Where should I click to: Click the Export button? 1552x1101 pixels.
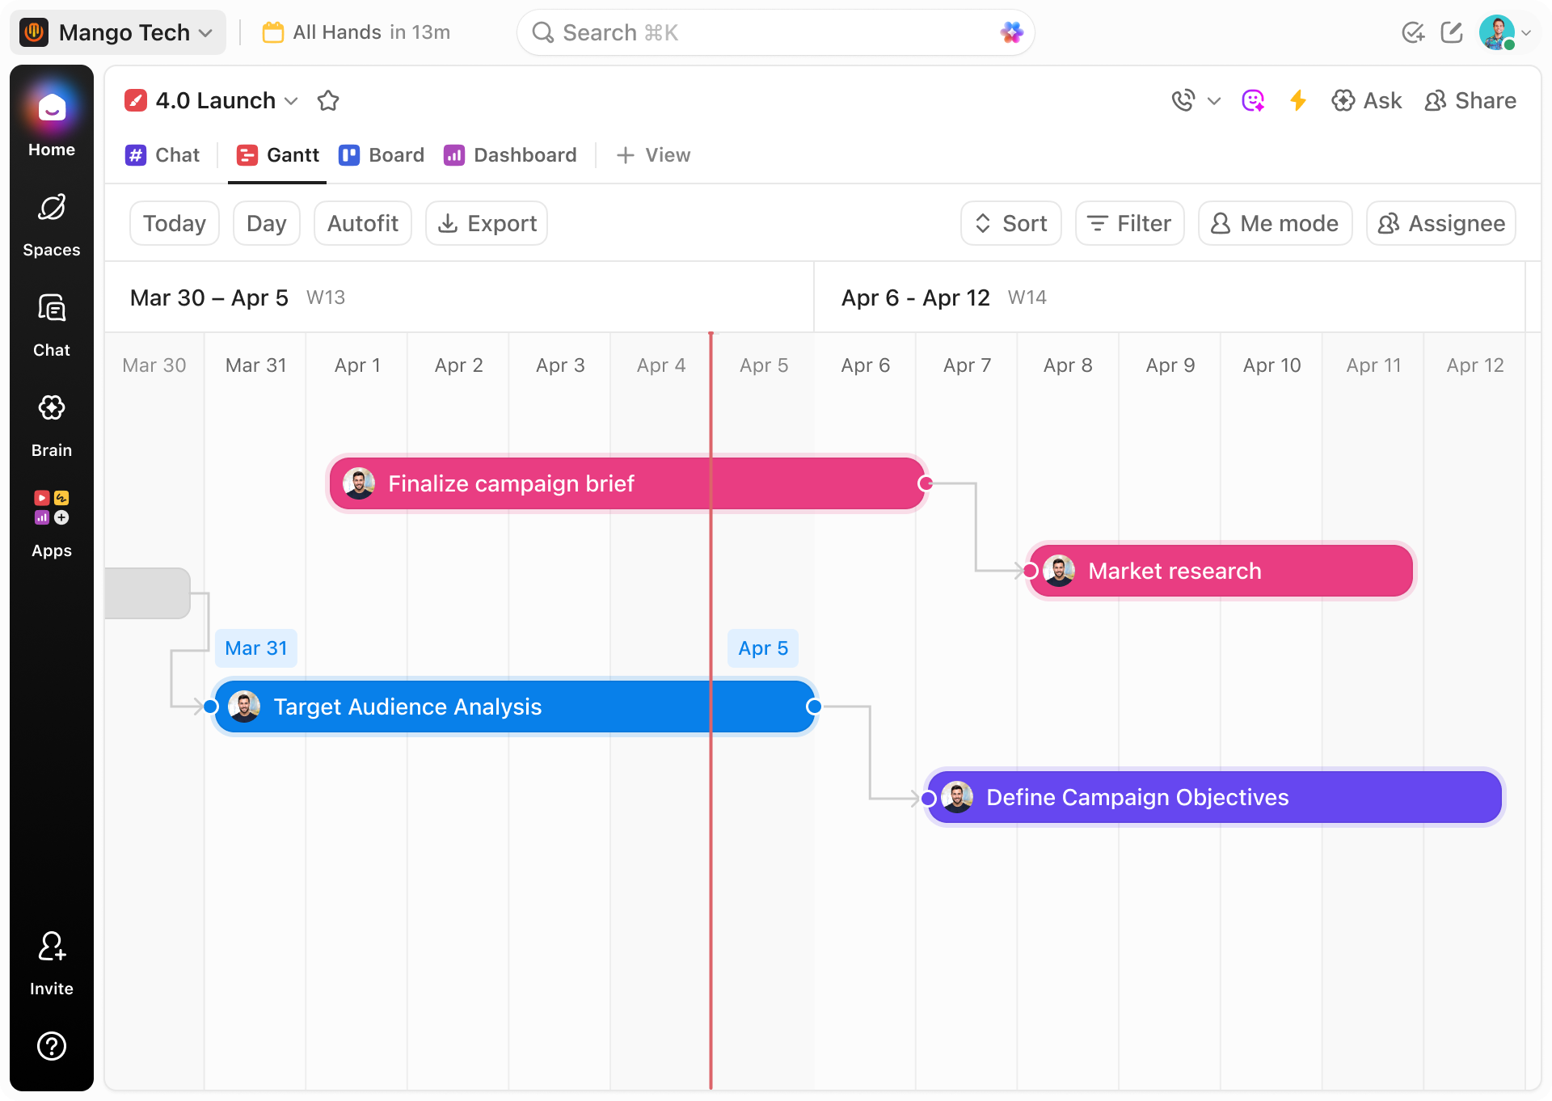(486, 223)
